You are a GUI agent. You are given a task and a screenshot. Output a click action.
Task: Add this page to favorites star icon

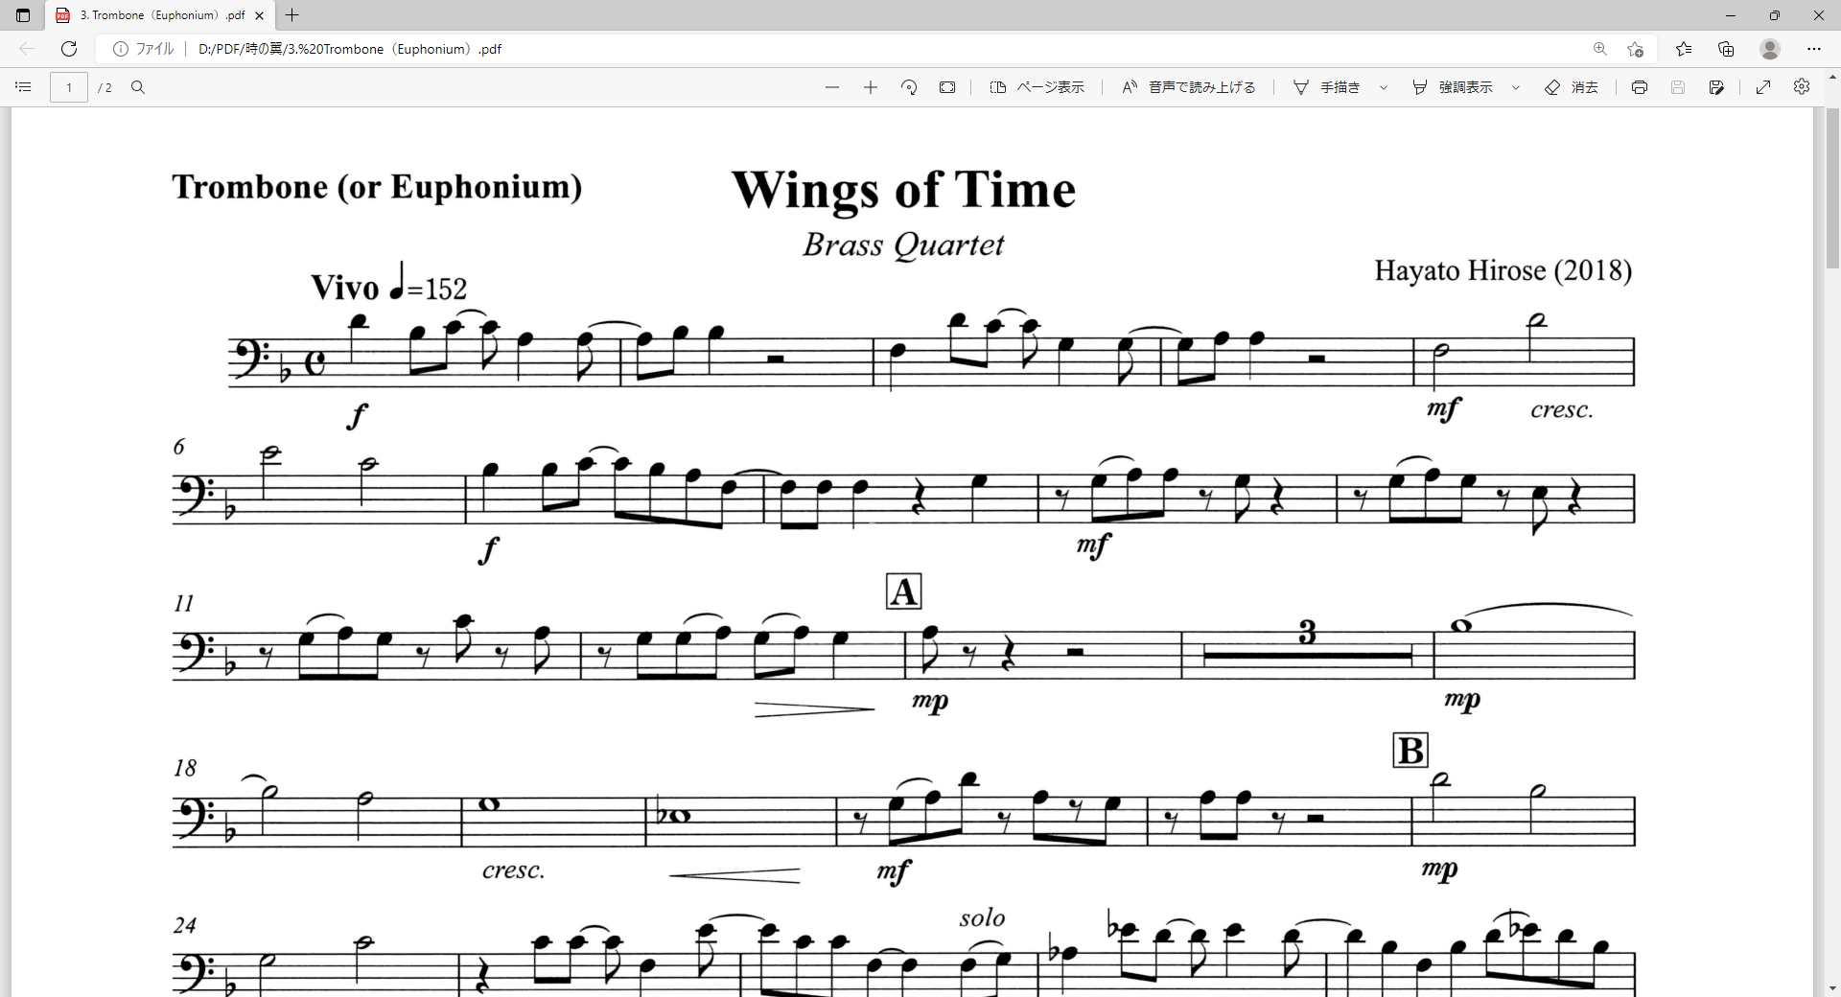(x=1636, y=49)
